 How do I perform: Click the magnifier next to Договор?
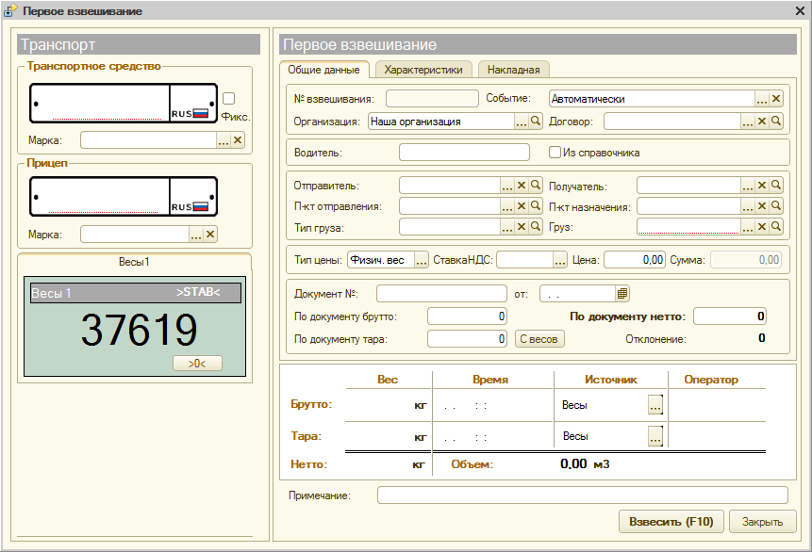coord(776,122)
